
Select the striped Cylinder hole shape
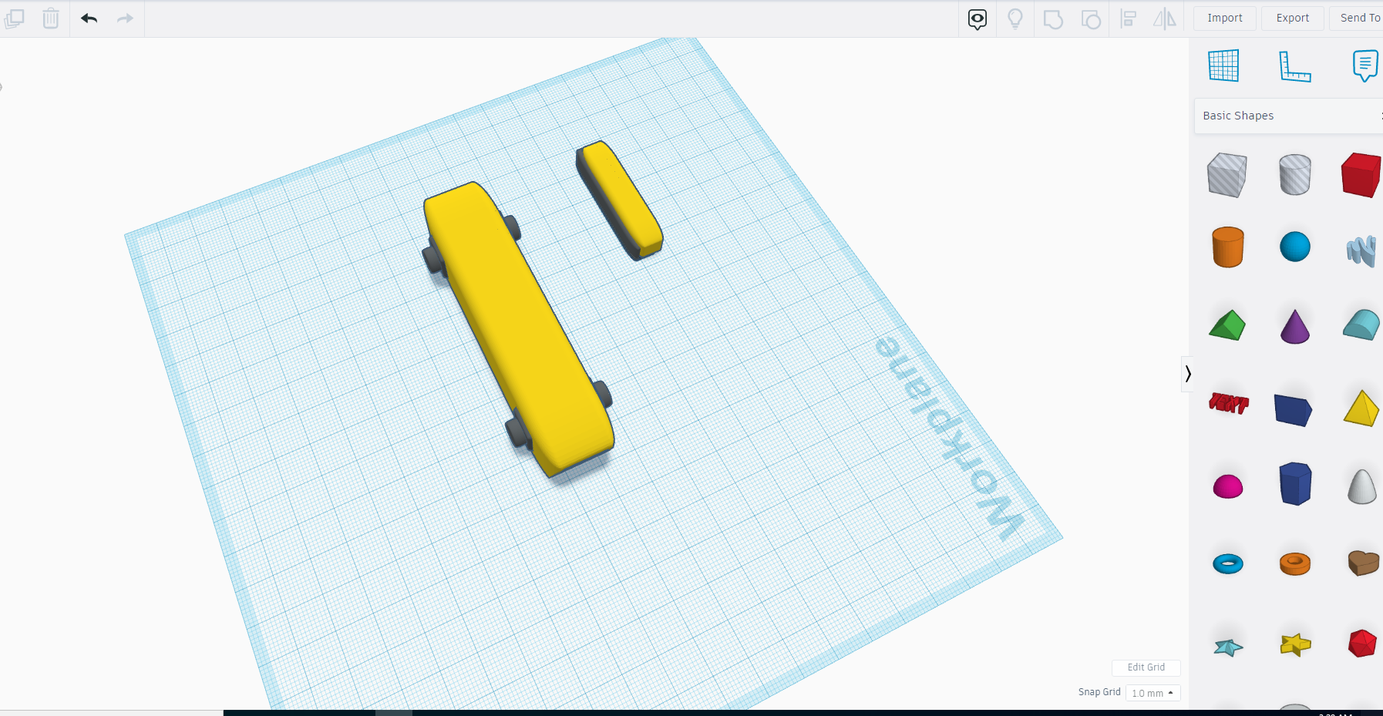pos(1295,174)
